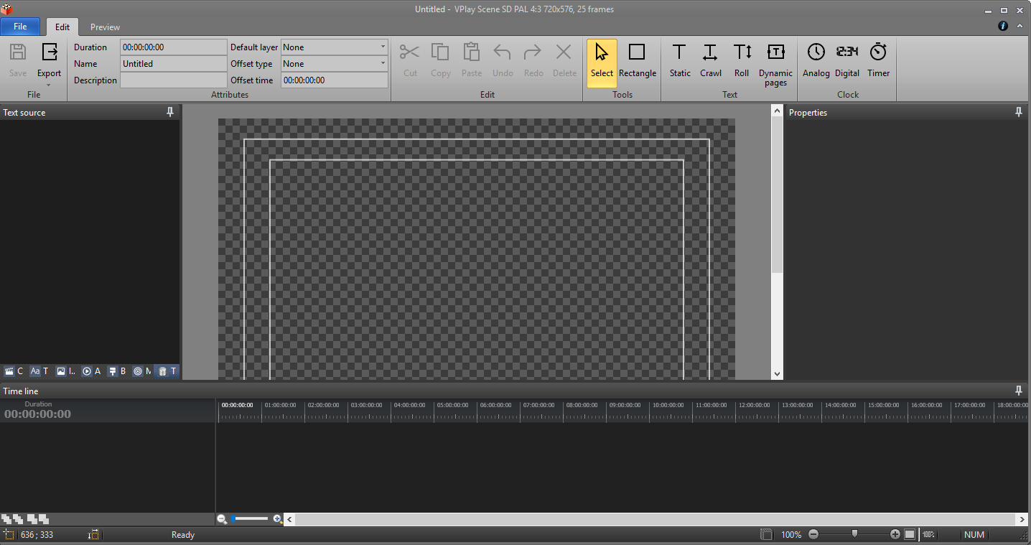Click the Copy icon
1031x545 pixels.
point(440,60)
